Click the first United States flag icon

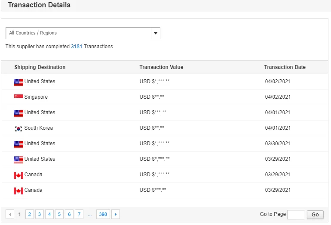point(18,81)
